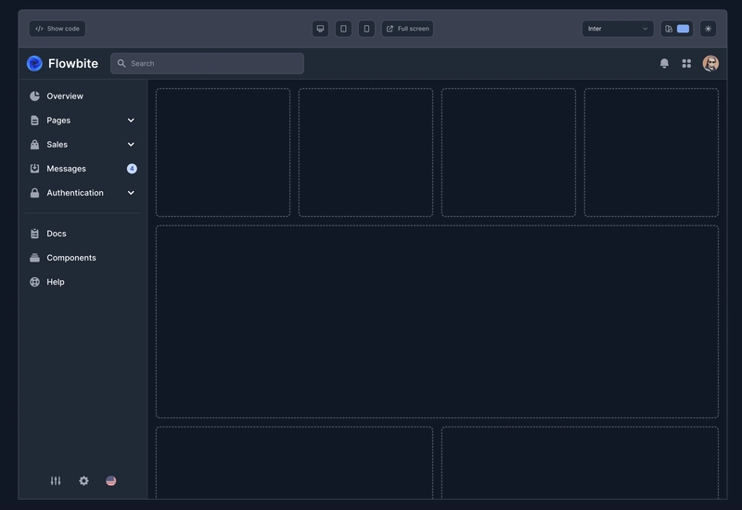Switch to tablet preview icon
742x510 pixels.
tap(343, 29)
